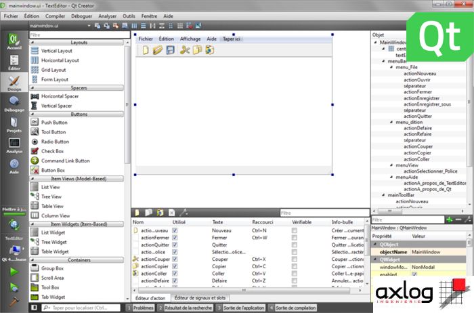Collapse mainToolBar node in object tree
The width and height of the screenshot is (474, 313).
384,195
